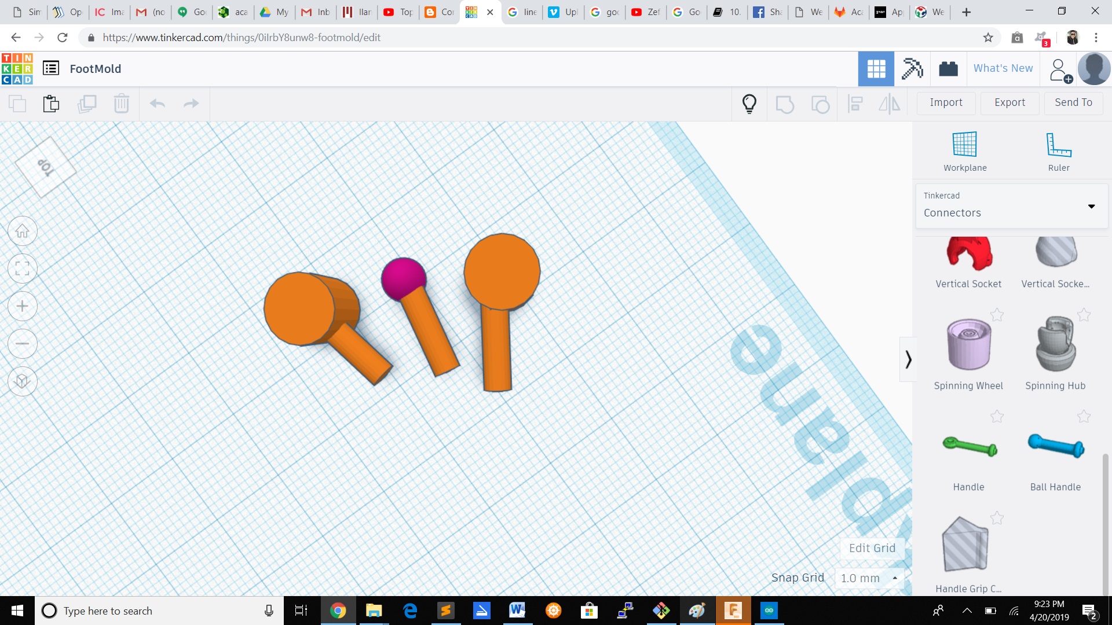Click the Edit Grid button
The image size is (1112, 625).
pos(872,548)
